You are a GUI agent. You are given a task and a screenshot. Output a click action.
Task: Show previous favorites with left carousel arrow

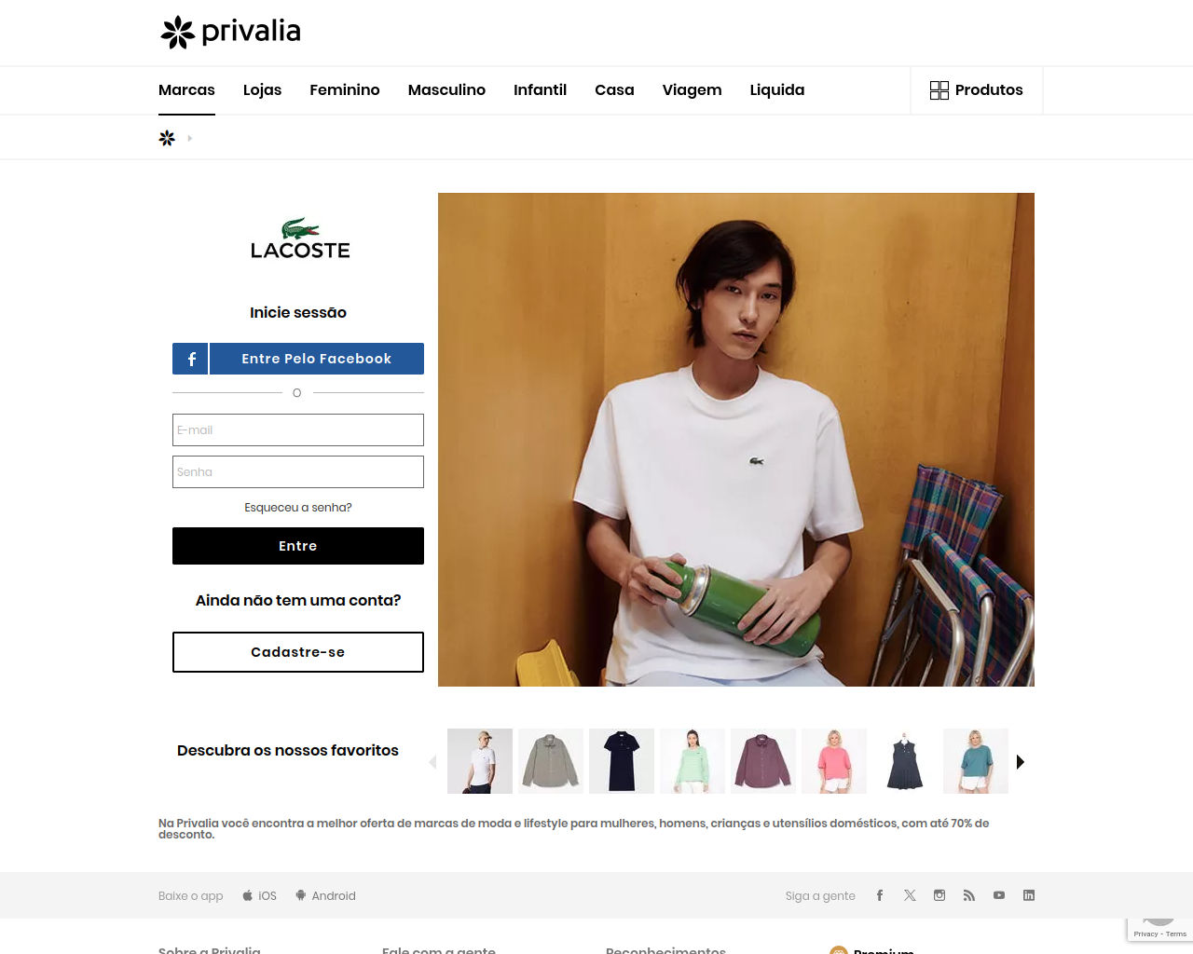pyautogui.click(x=432, y=762)
